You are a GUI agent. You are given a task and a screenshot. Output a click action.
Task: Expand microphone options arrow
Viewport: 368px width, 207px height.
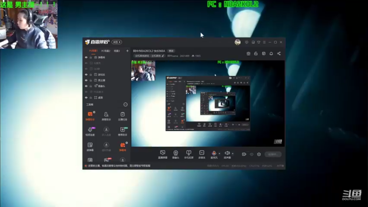(x=219, y=154)
